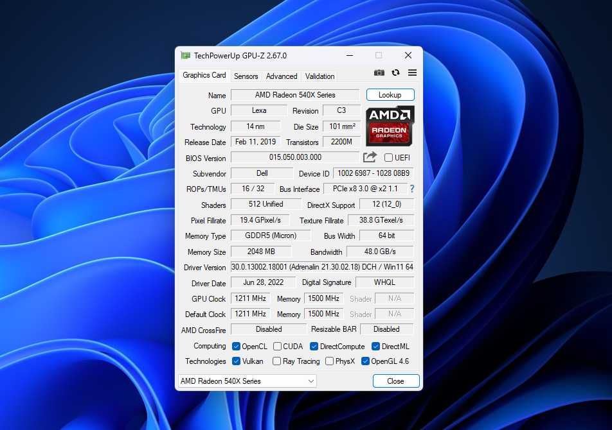Click the ROPs/TMUs value 16 / 32

pos(253,189)
